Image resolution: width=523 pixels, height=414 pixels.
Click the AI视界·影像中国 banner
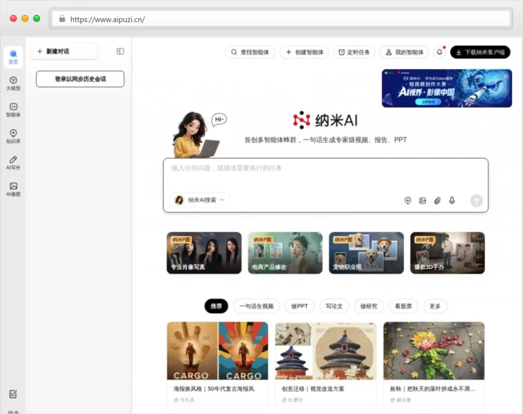pyautogui.click(x=447, y=88)
